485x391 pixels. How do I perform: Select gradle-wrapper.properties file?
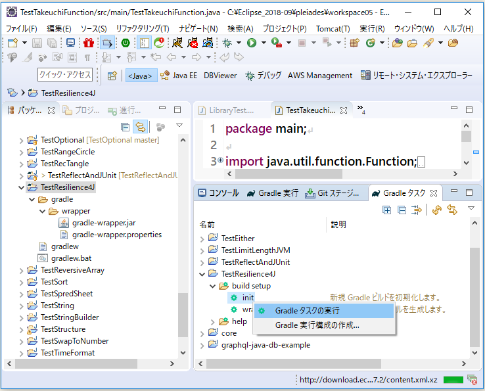coord(116,235)
